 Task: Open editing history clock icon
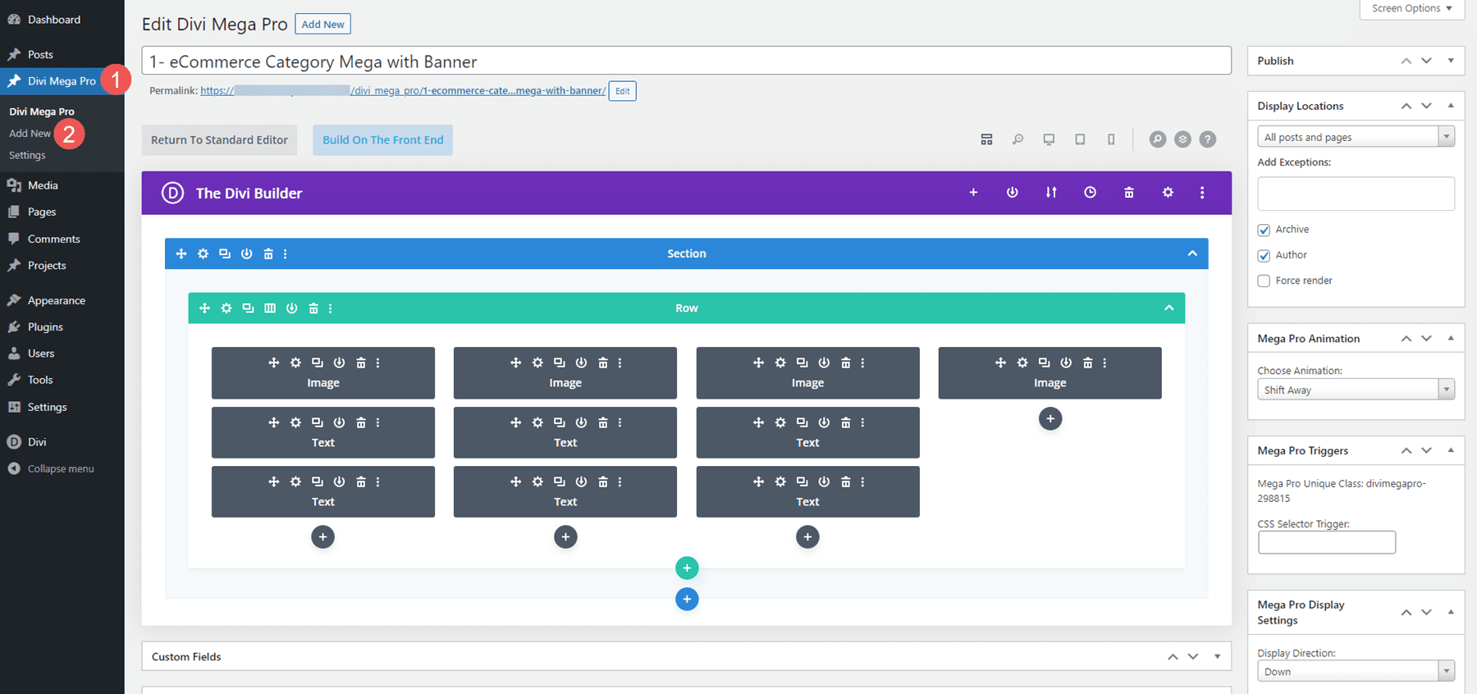(x=1090, y=193)
